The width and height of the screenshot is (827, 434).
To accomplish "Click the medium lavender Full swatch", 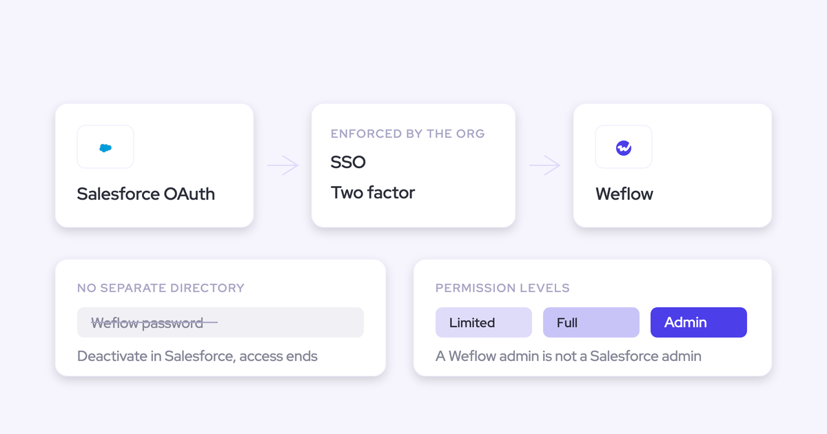I will point(591,322).
